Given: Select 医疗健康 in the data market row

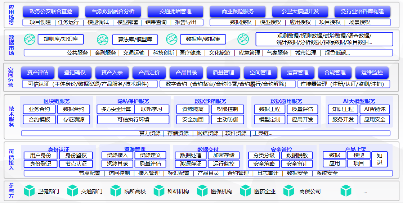Looking at the screenshot, I should tap(190, 53).
